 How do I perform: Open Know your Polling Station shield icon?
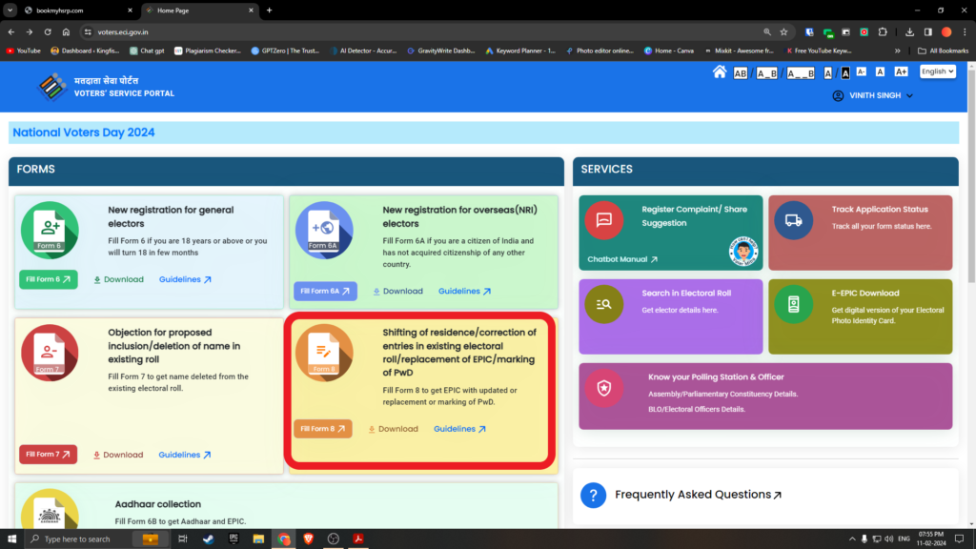[x=603, y=389]
